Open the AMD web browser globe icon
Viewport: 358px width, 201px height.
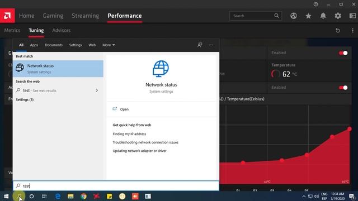tap(294, 16)
